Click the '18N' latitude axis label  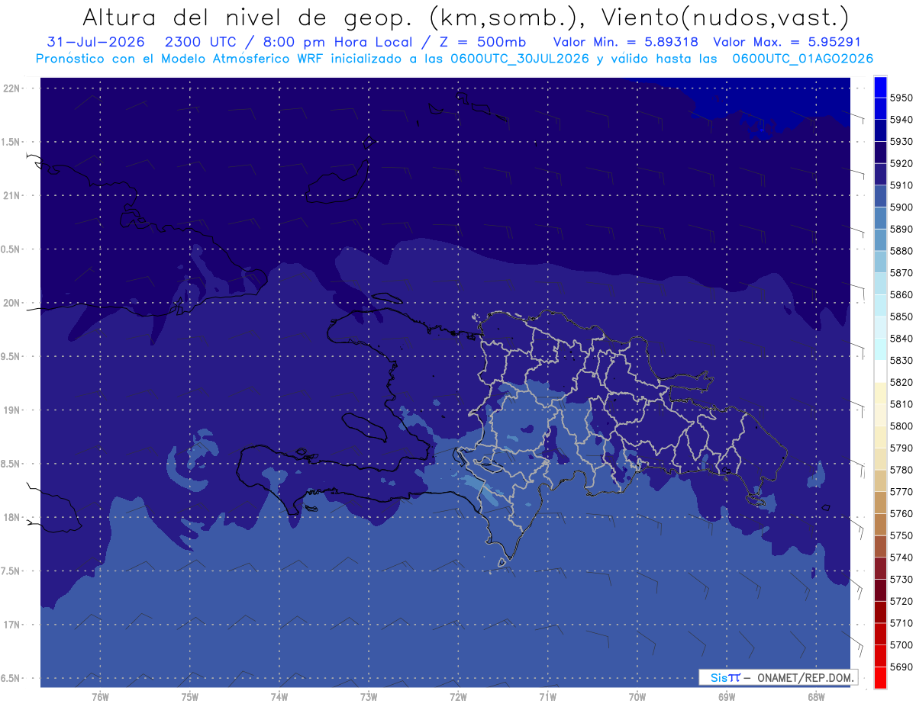point(11,517)
